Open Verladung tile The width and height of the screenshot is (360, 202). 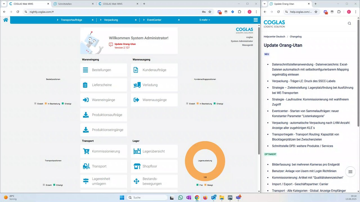[x=154, y=85]
